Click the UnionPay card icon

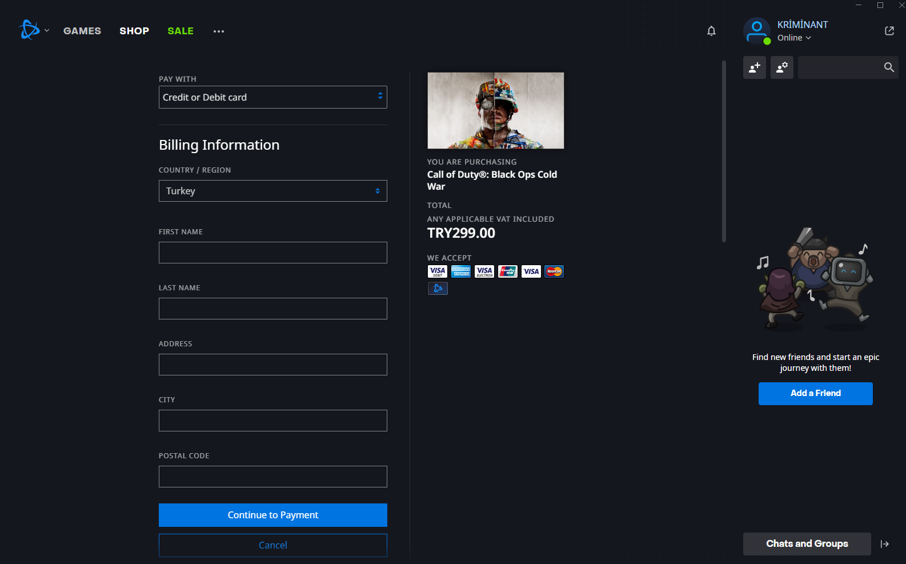pos(508,271)
